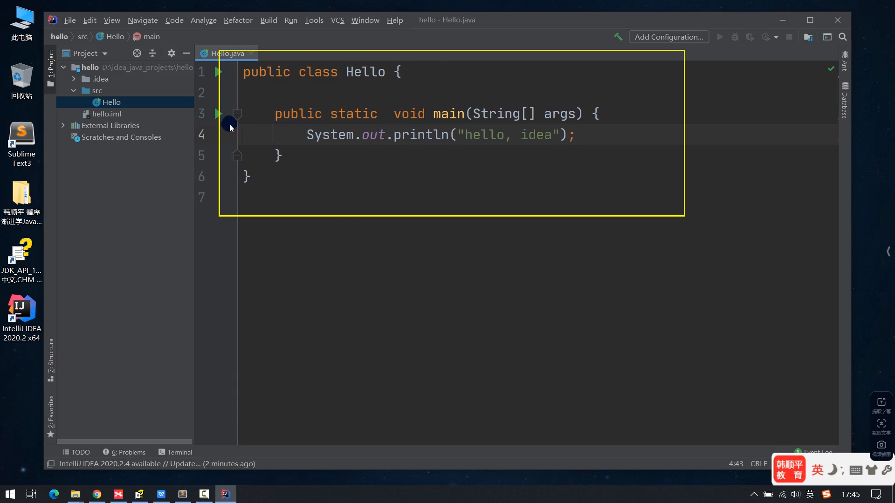Expand the External Libraries node
Viewport: 895px width, 503px height.
[x=63, y=125]
